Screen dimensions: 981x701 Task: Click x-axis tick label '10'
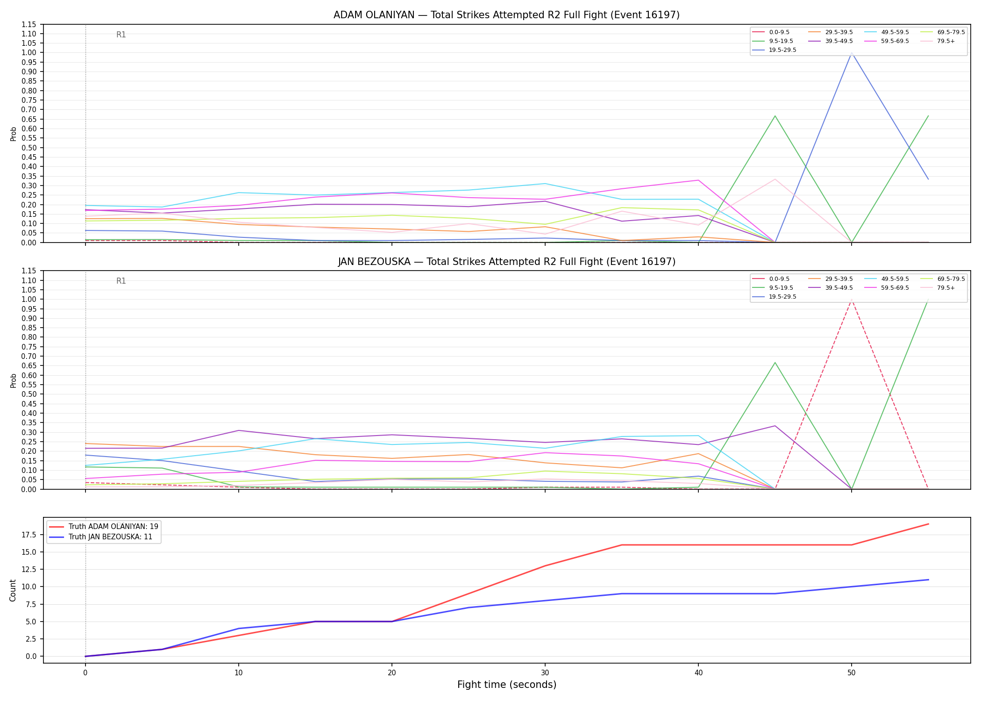[238, 673]
